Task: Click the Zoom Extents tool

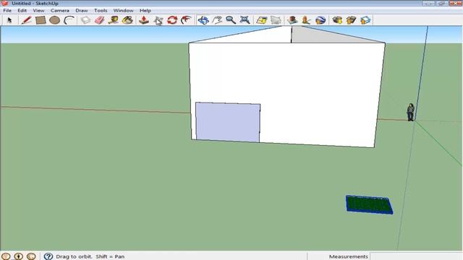Action: coord(245,20)
